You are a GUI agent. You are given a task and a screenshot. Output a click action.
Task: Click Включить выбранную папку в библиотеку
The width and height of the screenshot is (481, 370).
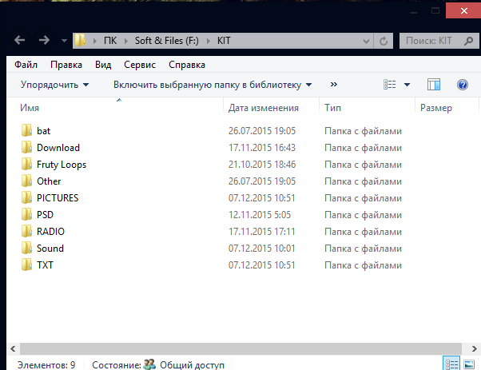tap(212, 85)
